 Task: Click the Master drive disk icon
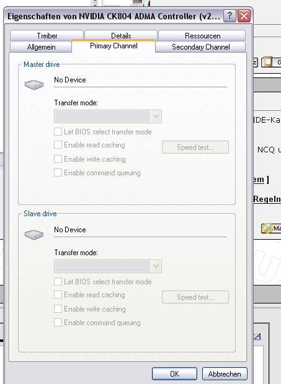(x=34, y=85)
